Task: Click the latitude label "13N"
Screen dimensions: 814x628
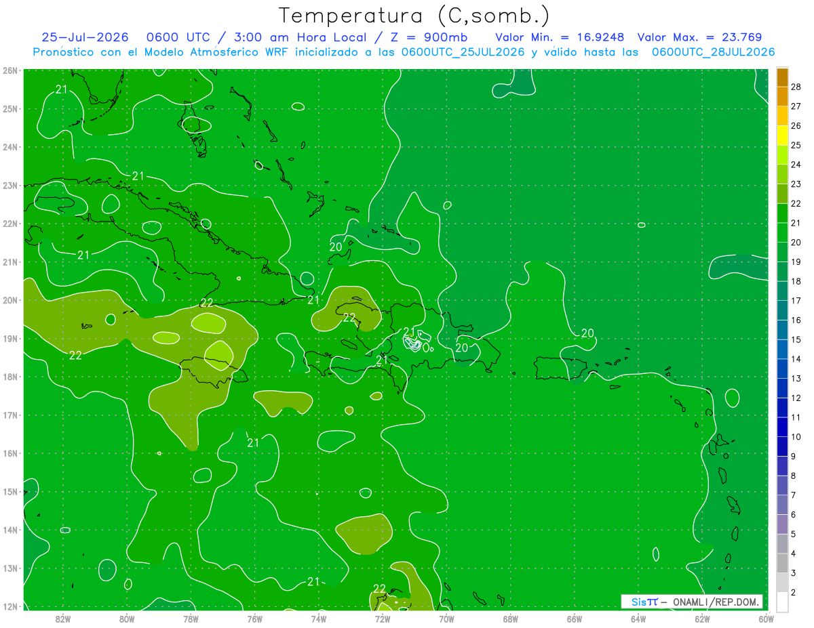Action: [10, 568]
